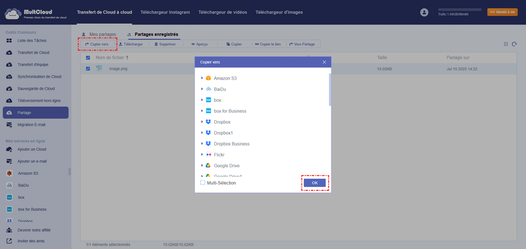Expand the Flickr tree node

202,154
